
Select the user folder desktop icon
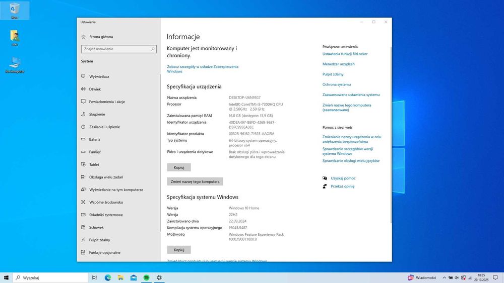pyautogui.click(x=15, y=38)
